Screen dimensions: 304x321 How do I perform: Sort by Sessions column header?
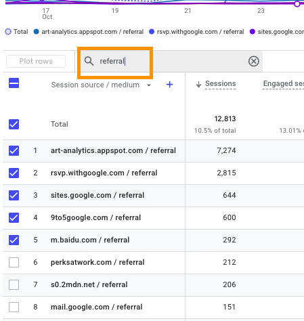[x=220, y=83]
